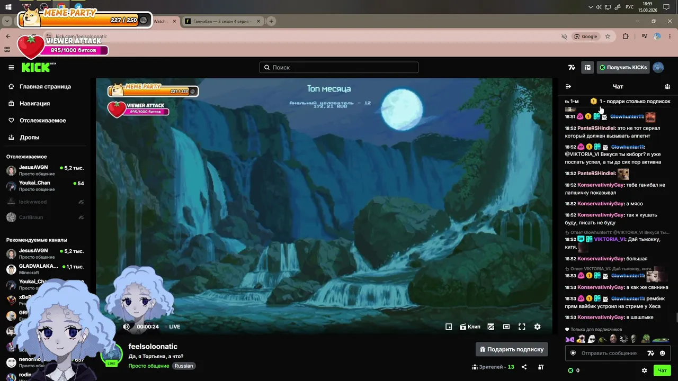The width and height of the screenshot is (678, 381).
Task: Click username PanteRSHindlel in appetite message
Action: tap(596, 128)
